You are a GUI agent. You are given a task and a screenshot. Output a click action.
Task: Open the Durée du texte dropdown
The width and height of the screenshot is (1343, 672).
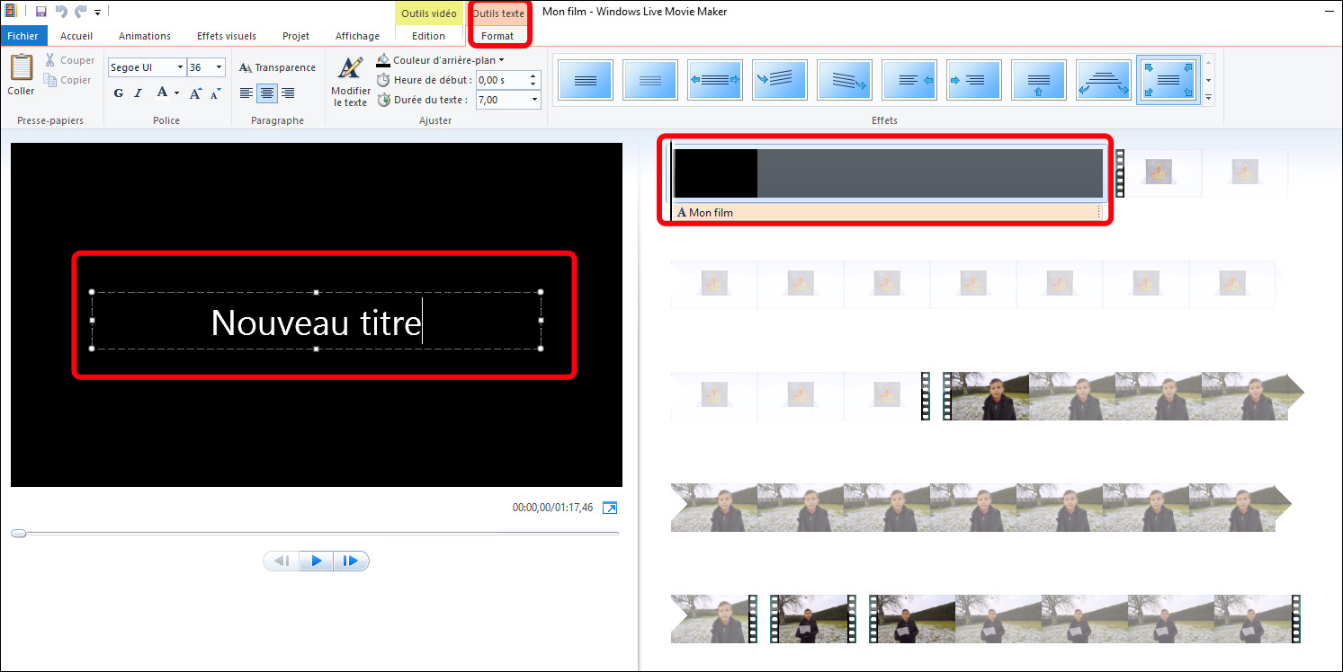point(534,99)
